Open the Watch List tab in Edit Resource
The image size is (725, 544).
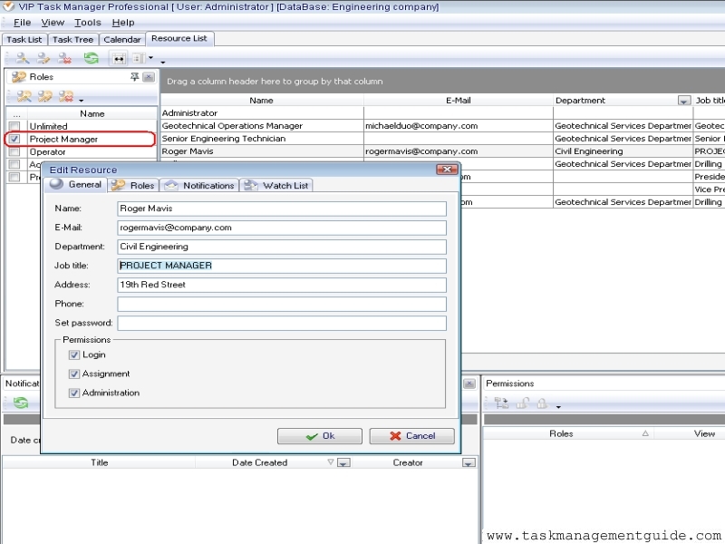pos(276,186)
